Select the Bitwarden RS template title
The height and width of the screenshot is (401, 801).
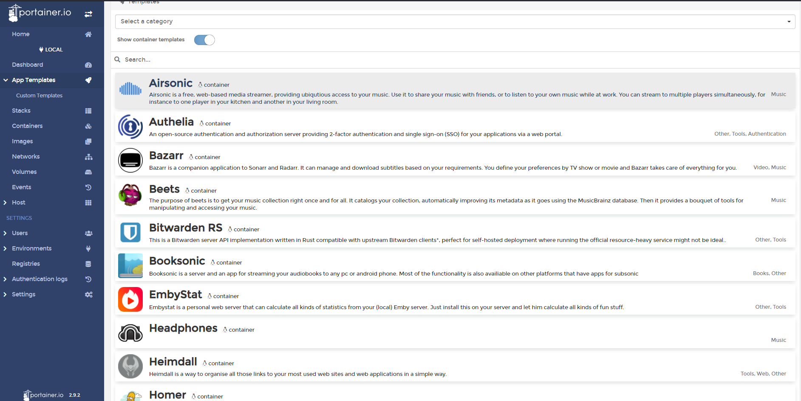click(x=186, y=228)
